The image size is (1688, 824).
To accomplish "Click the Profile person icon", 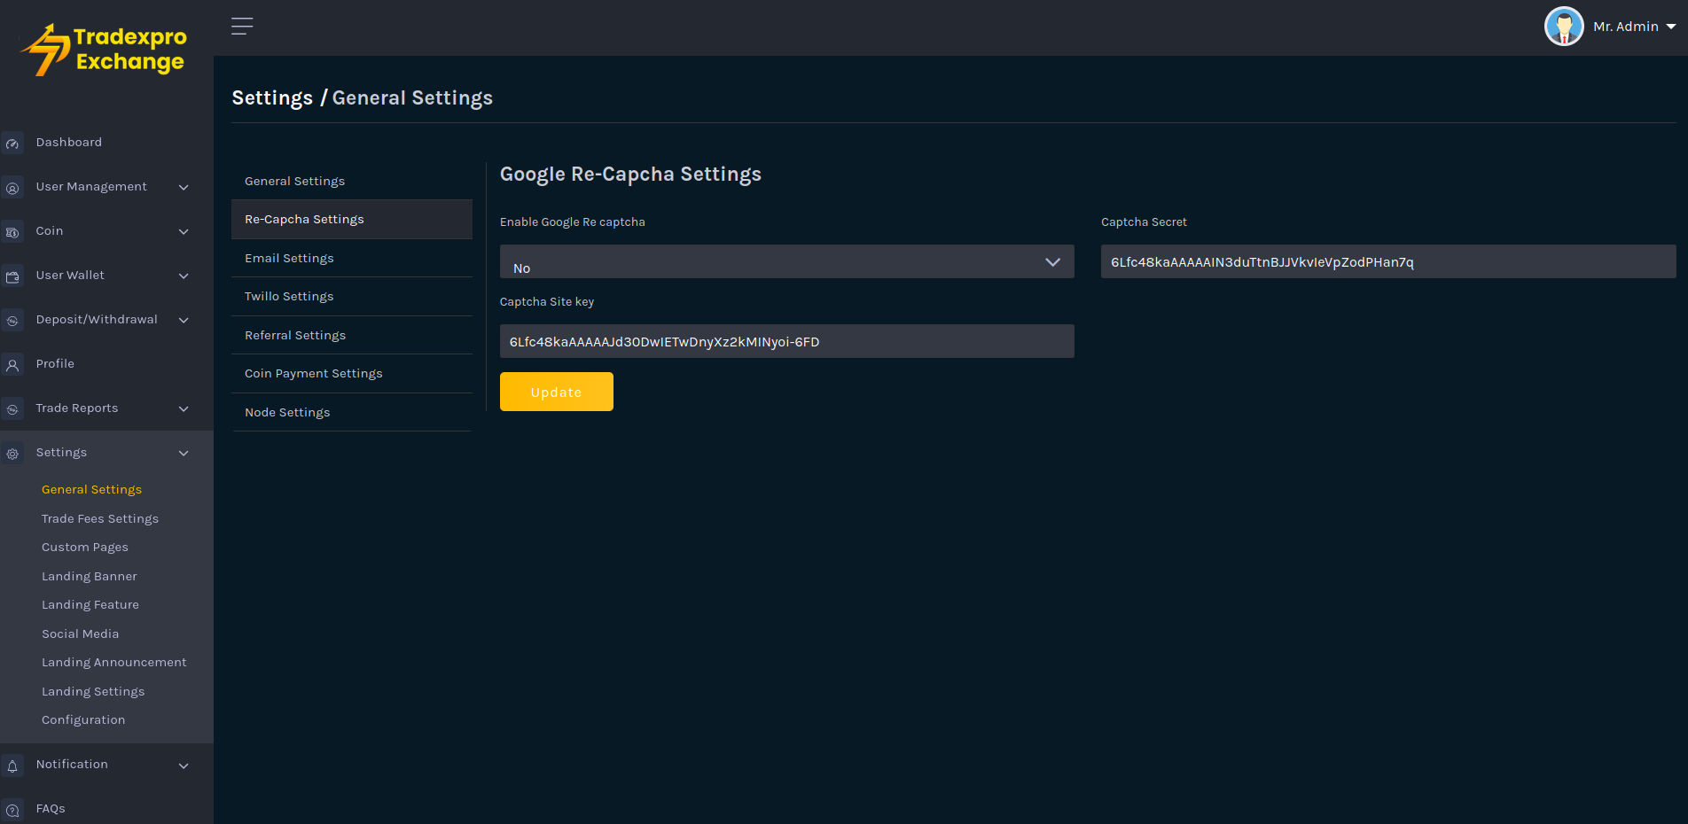I will click(x=12, y=365).
